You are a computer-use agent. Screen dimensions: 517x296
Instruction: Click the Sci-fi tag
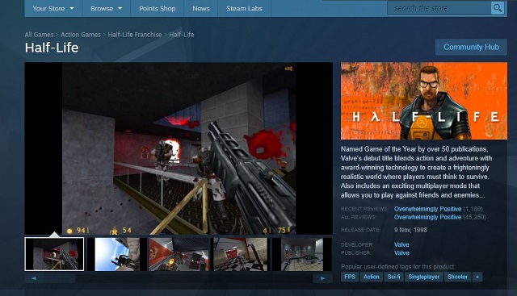393,277
